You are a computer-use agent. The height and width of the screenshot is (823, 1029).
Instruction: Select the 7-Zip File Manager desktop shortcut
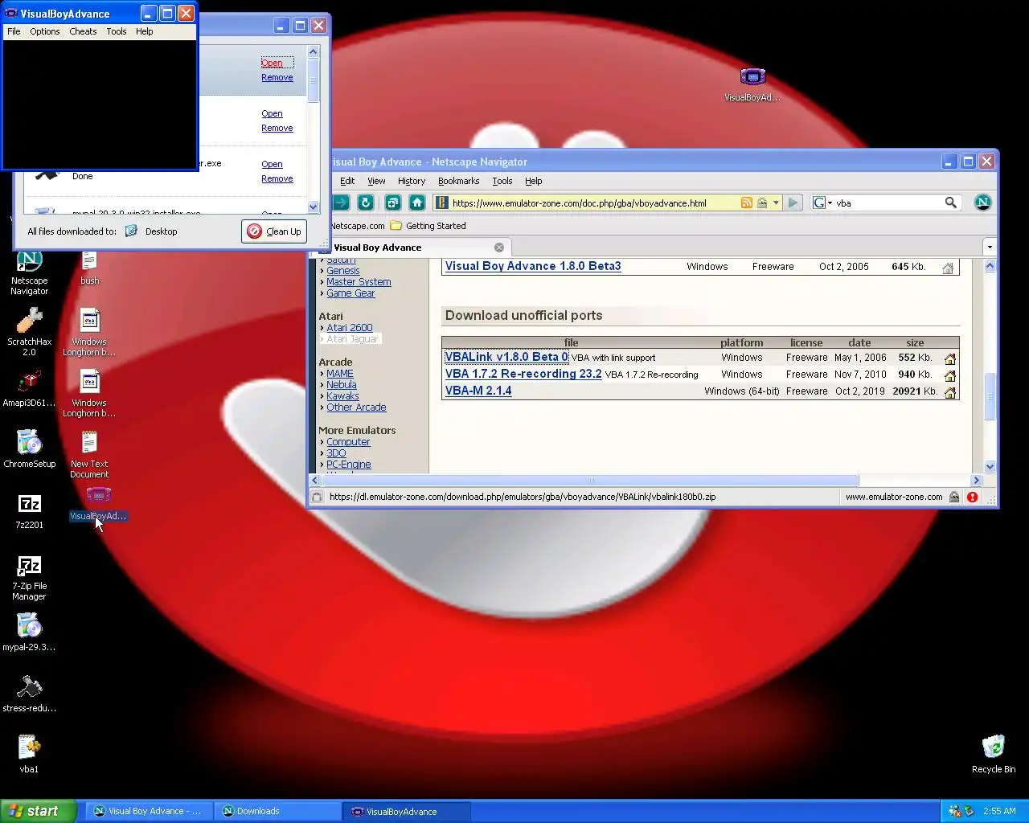(x=30, y=577)
